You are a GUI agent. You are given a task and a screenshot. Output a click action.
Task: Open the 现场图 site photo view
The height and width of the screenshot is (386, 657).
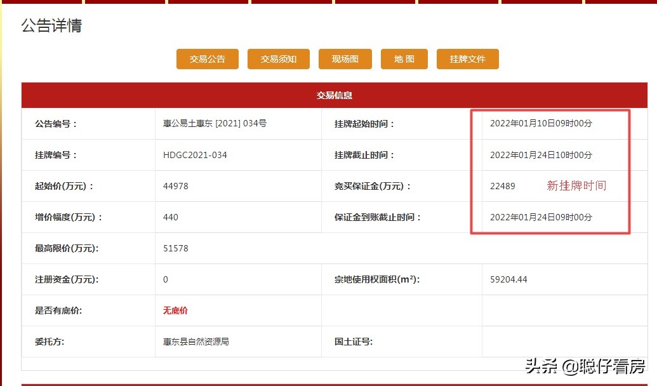[x=345, y=58]
